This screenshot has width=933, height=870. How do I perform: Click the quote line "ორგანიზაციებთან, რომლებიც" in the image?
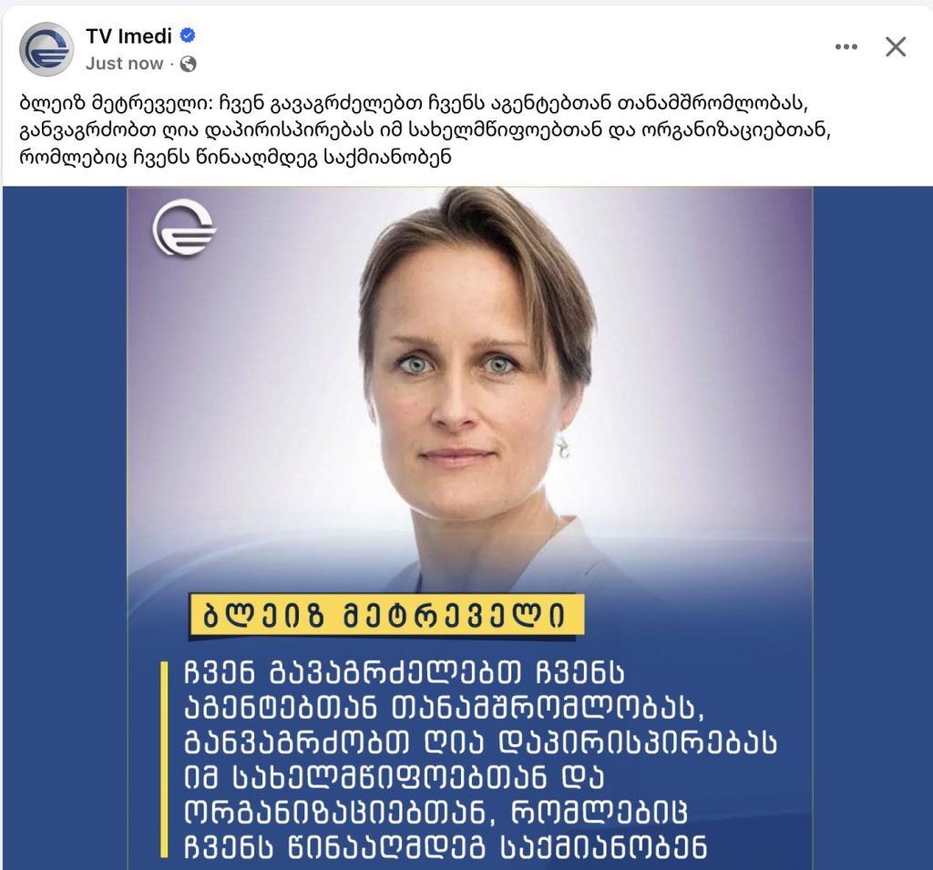click(436, 812)
